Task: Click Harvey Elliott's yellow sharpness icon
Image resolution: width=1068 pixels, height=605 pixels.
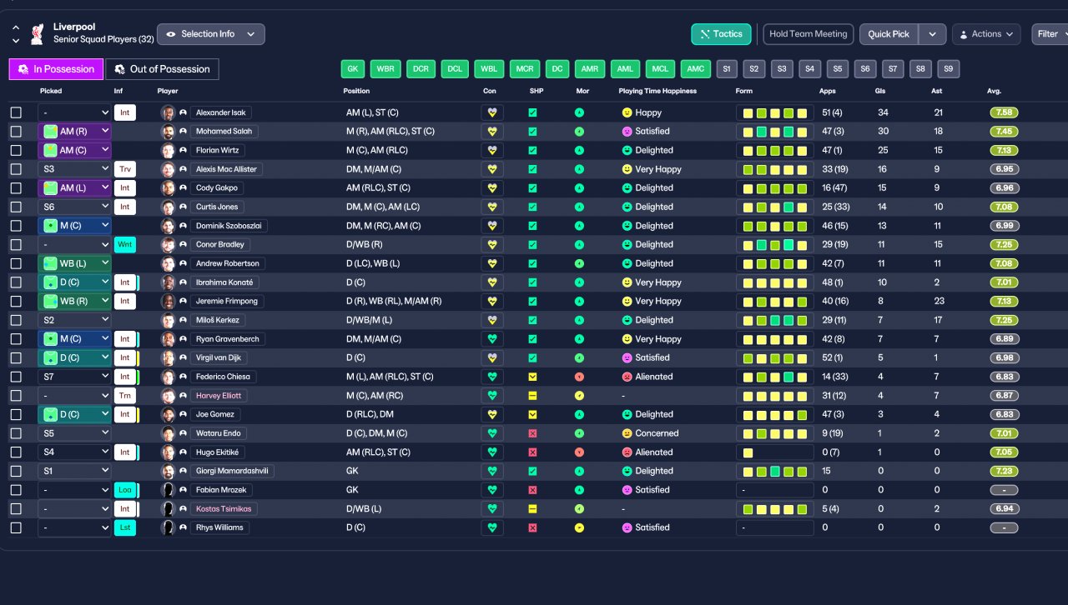Action: click(532, 396)
